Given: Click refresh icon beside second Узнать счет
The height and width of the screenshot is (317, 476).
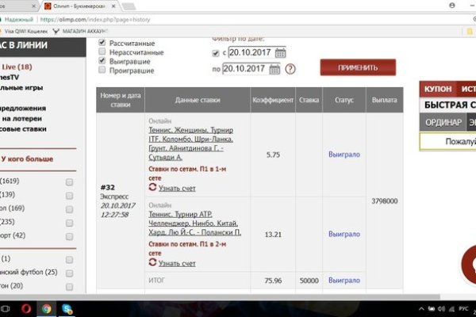Looking at the screenshot, I should [x=153, y=262].
